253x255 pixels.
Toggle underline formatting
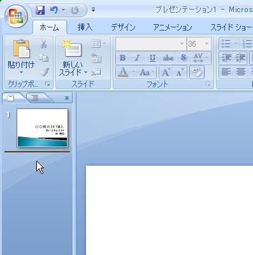(x=152, y=58)
